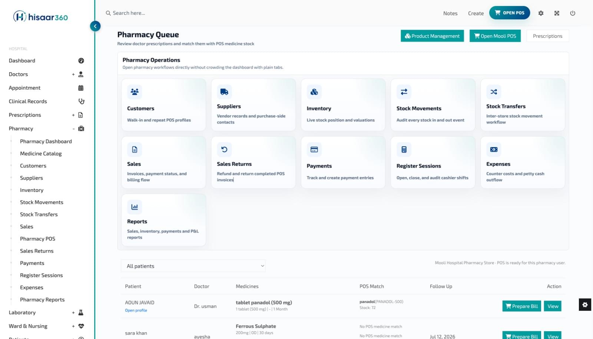The image size is (593, 339).
Task: Click the Suppliers card truck icon
Action: [224, 92]
